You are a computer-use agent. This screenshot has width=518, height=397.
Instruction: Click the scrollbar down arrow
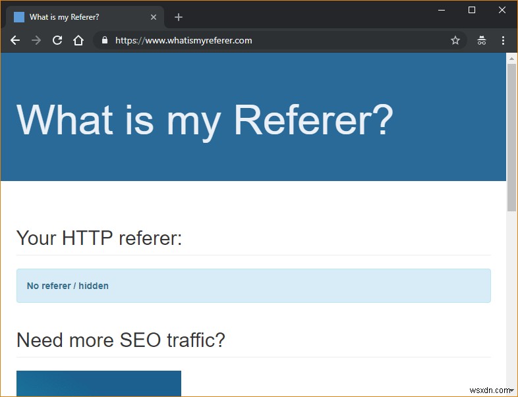click(511, 390)
